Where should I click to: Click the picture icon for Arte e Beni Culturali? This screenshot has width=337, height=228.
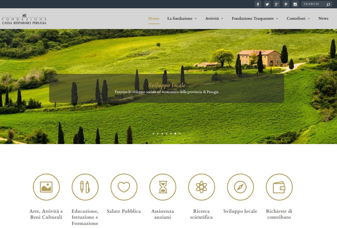tap(46, 187)
